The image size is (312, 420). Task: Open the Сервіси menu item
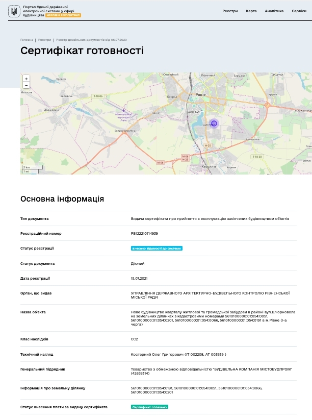click(x=299, y=11)
